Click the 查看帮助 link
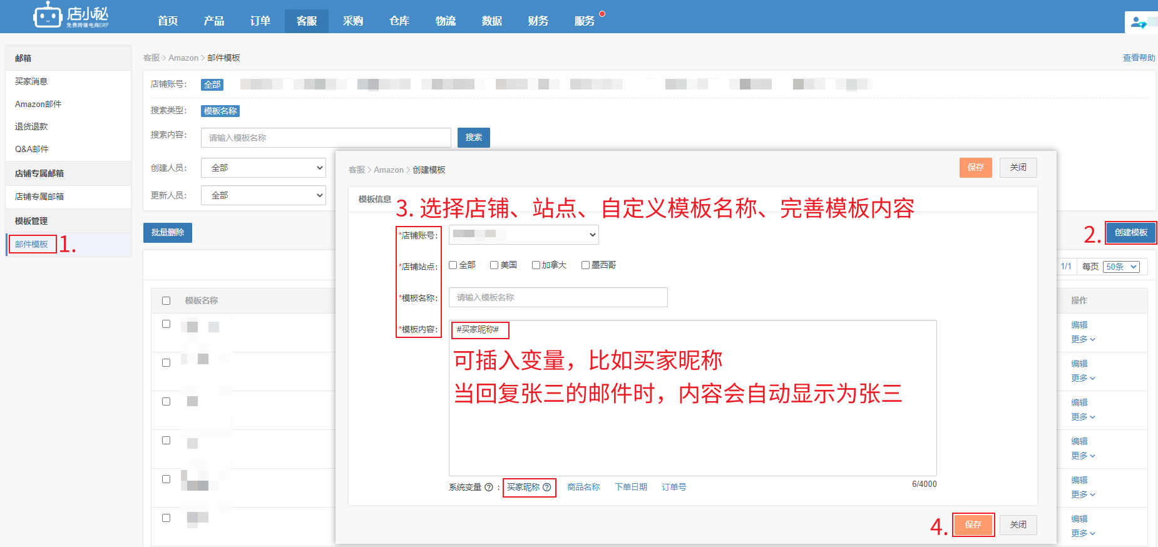 [1139, 58]
